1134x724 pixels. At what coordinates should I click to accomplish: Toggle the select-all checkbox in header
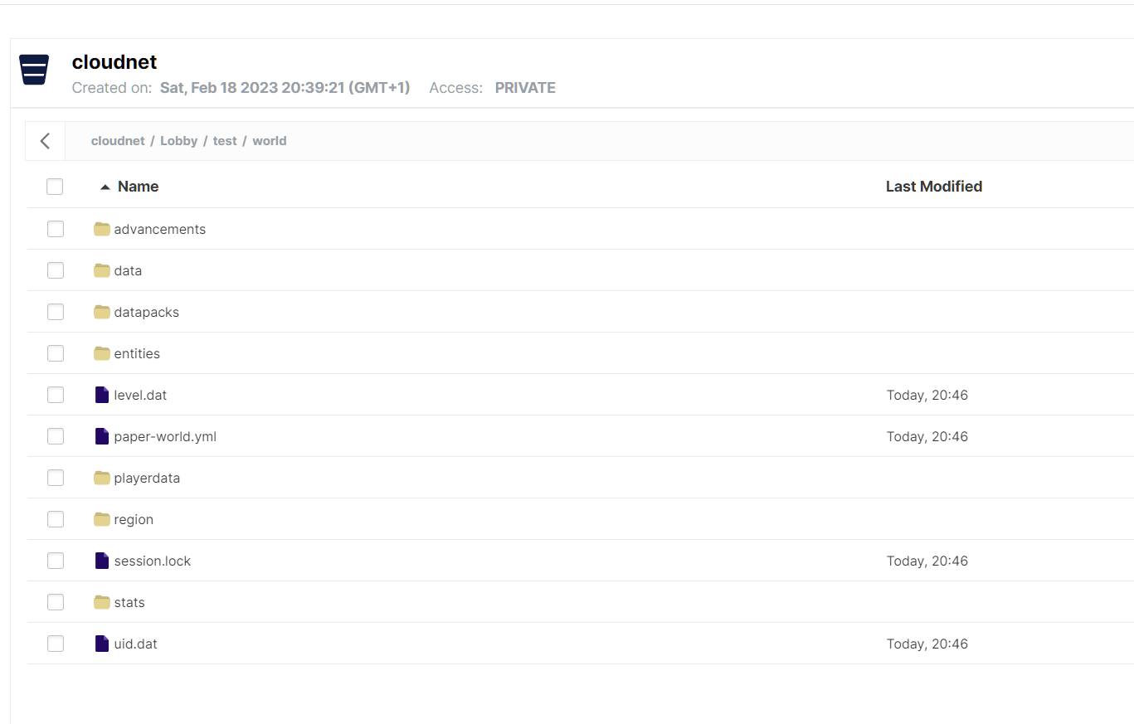tap(55, 187)
